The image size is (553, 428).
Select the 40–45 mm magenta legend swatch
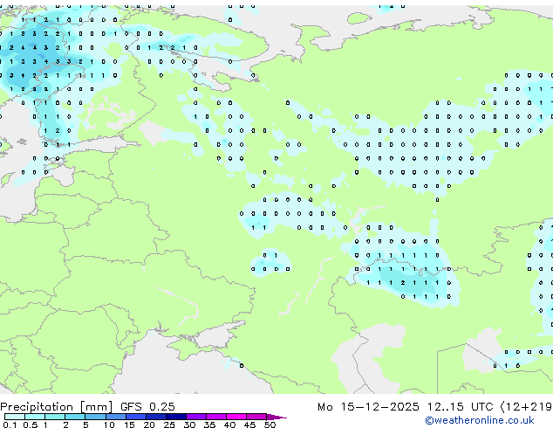(x=236, y=417)
